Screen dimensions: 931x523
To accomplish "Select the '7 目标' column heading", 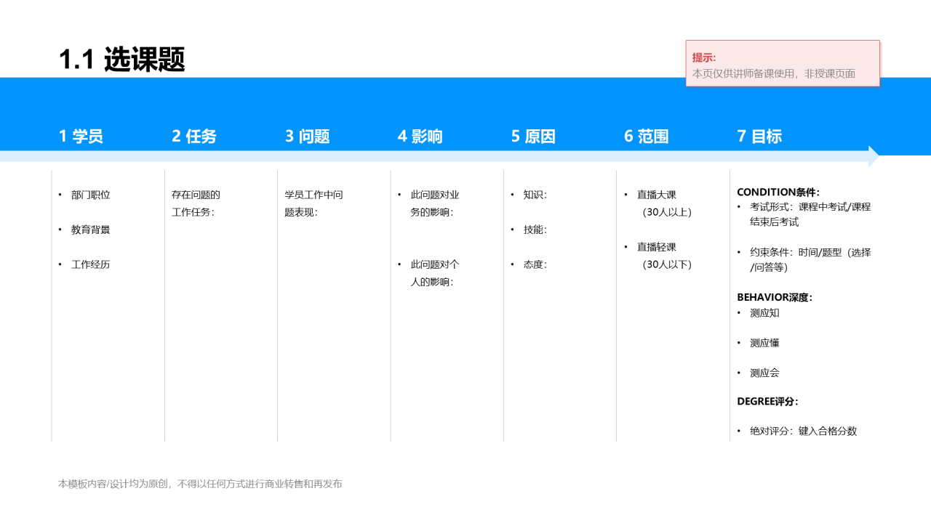I will click(759, 136).
